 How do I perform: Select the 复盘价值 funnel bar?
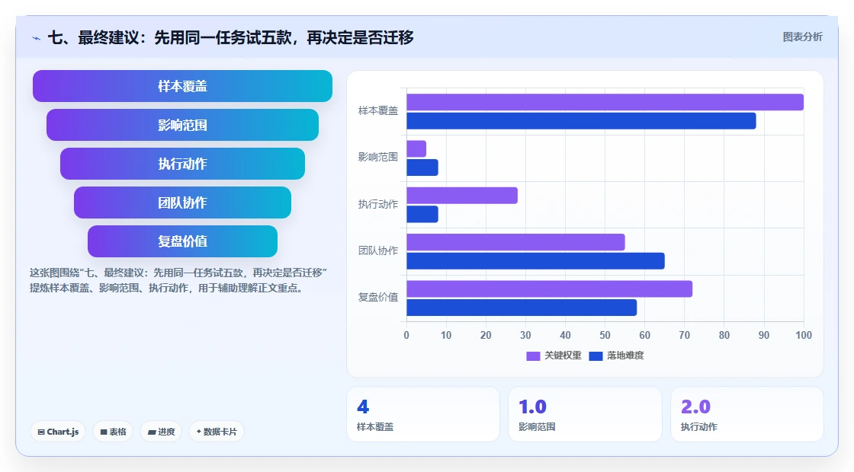[182, 241]
